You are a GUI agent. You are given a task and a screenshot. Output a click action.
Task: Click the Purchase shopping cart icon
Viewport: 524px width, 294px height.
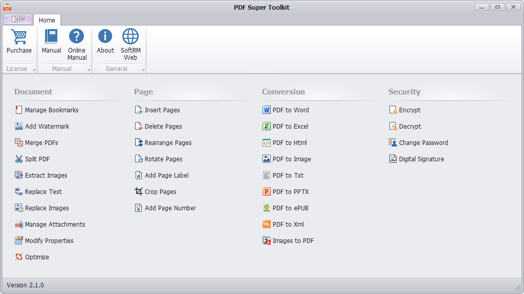19,37
